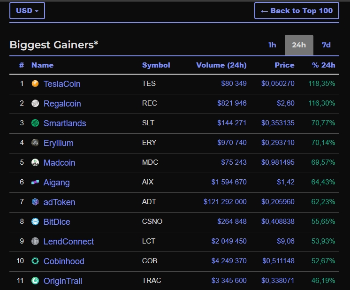Click Regalcoin volume $821 946
This screenshot has width=350, height=290.
click(232, 103)
